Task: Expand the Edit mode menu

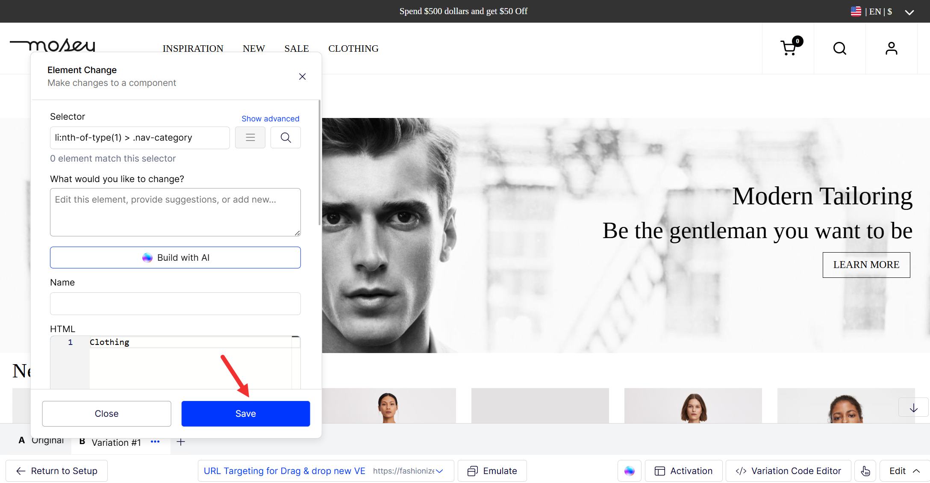Action: tap(904, 471)
